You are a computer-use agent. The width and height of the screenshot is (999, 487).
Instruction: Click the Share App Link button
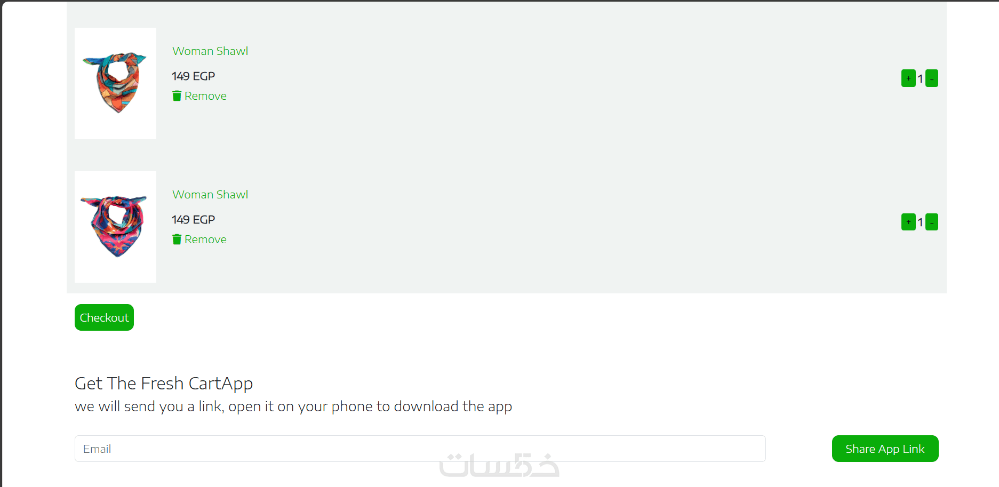coord(885,449)
